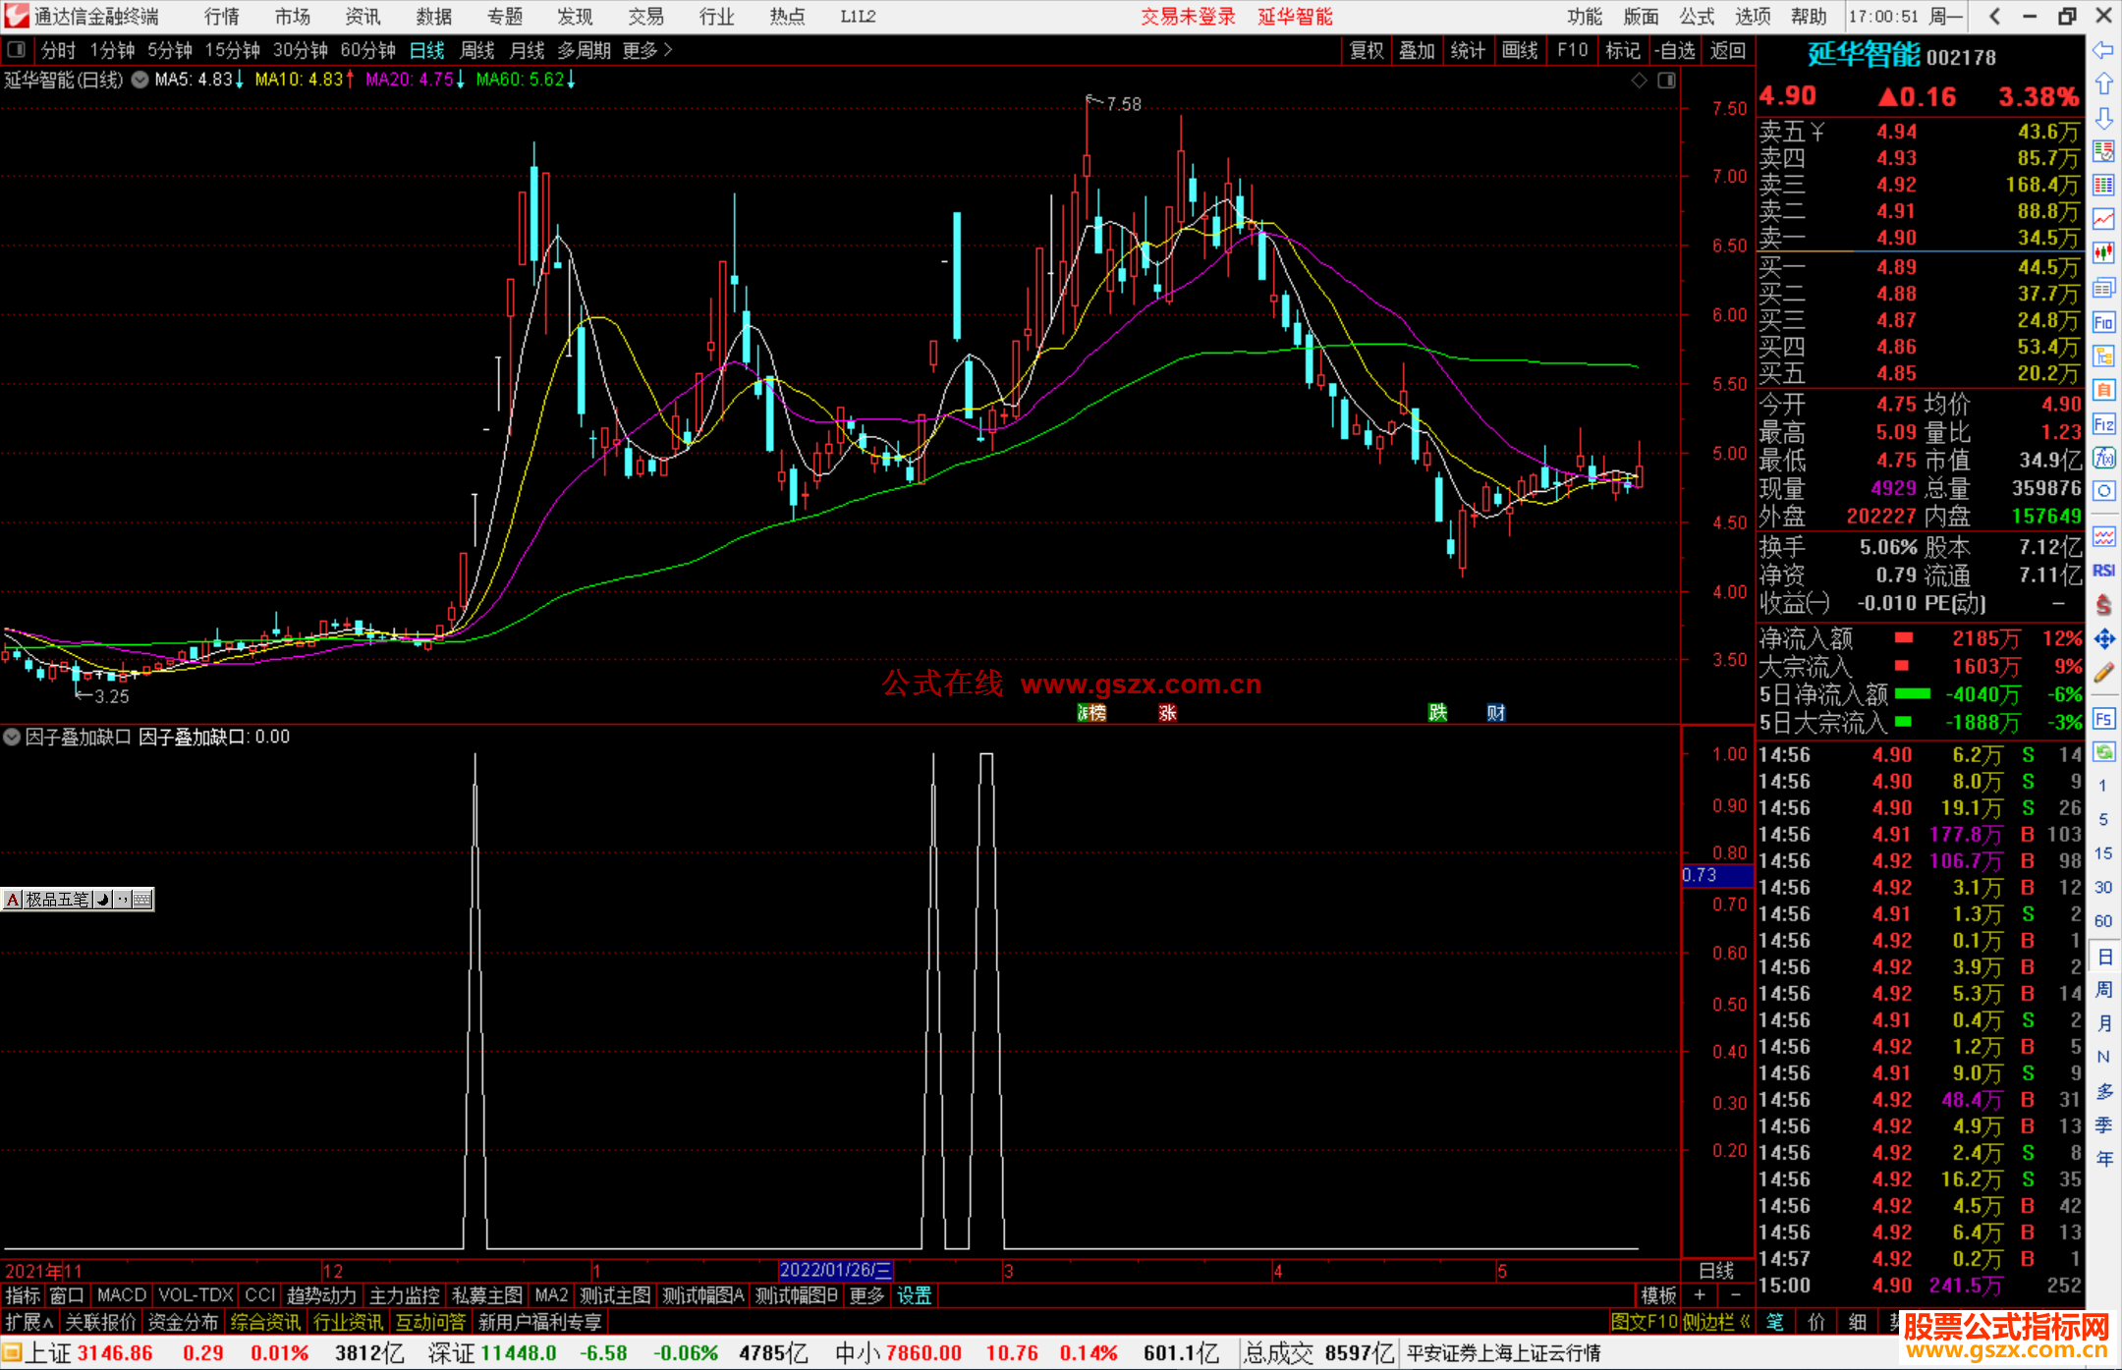
Task: Click the 统计 statistics button
Action: coord(1469,50)
